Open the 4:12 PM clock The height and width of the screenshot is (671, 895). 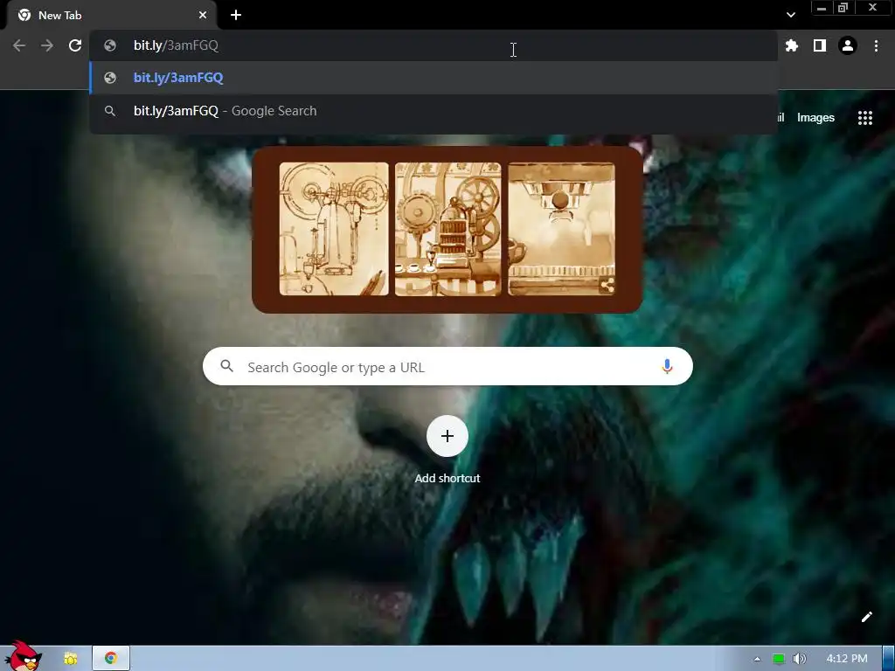click(x=846, y=659)
